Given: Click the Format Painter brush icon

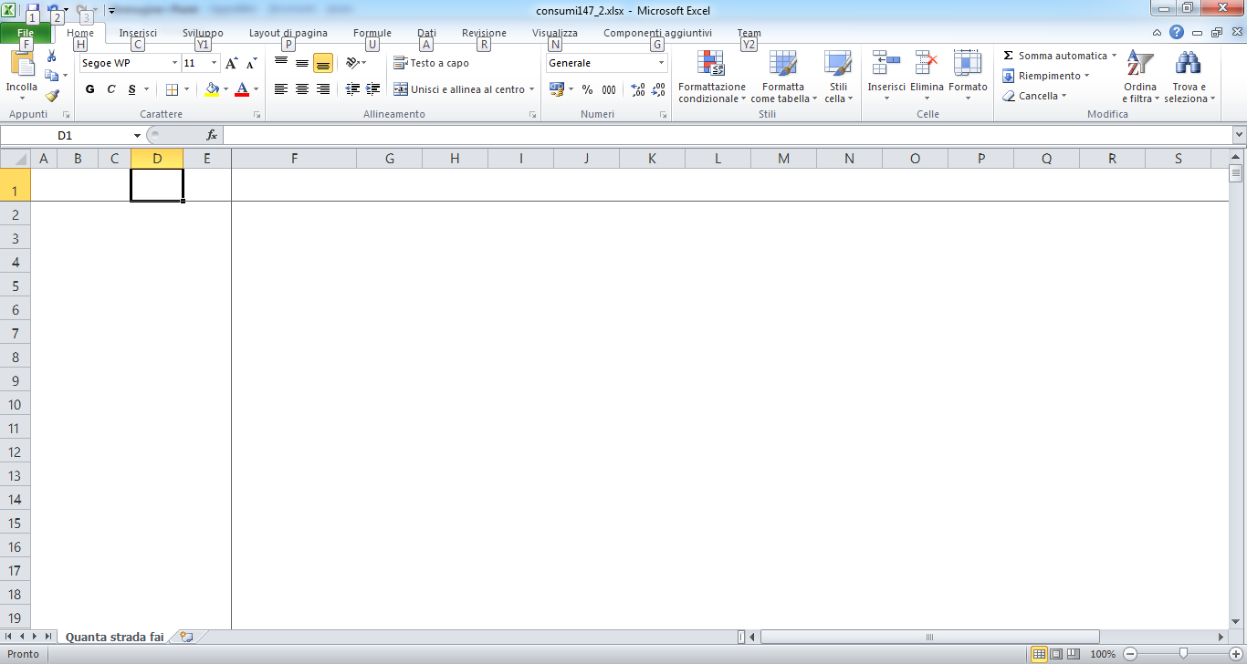Looking at the screenshot, I should point(52,95).
